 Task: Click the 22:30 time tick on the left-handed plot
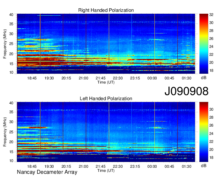click(118, 166)
